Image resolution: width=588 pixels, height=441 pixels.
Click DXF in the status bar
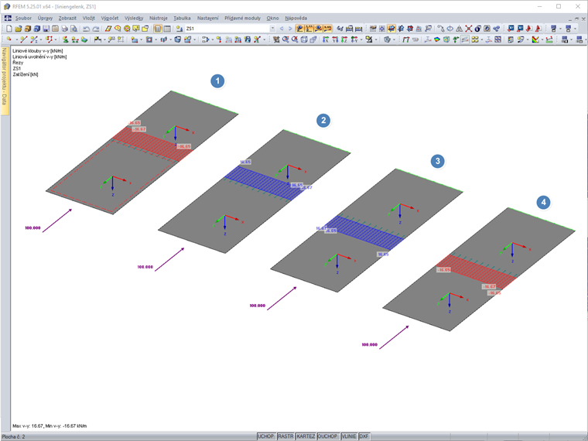(364, 436)
